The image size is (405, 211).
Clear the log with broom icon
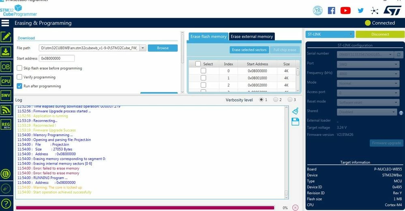[x=295, y=111]
